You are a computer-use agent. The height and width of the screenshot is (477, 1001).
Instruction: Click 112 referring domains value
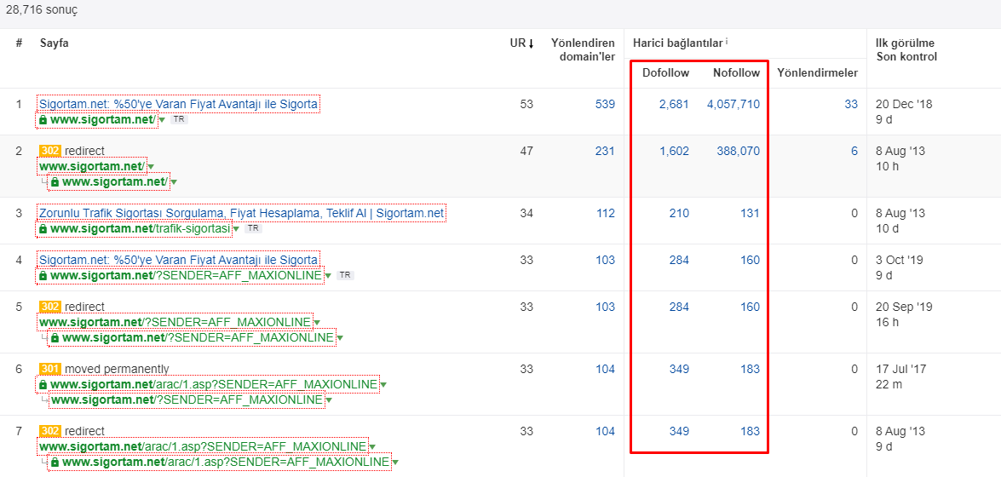click(x=605, y=213)
